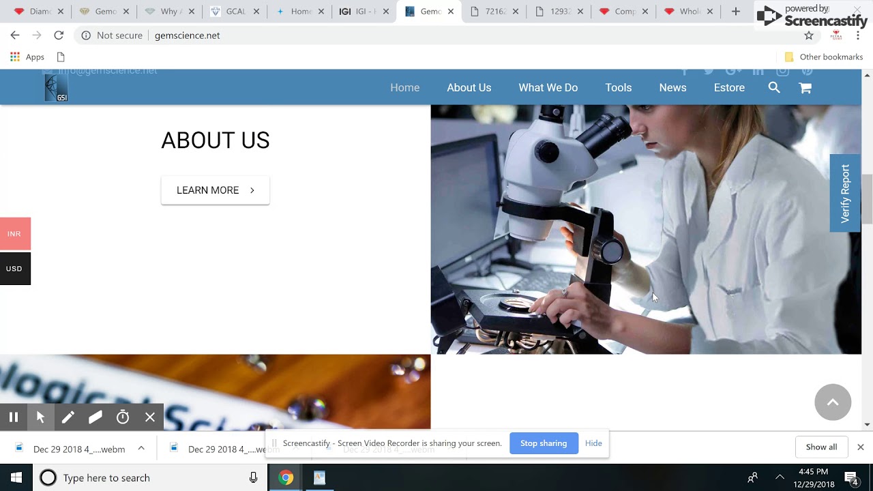
Task: Click the LEARN MORE button
Action: (x=216, y=190)
